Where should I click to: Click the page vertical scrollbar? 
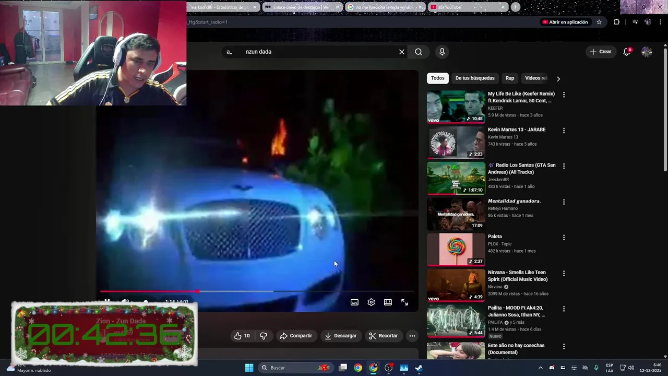point(665,110)
